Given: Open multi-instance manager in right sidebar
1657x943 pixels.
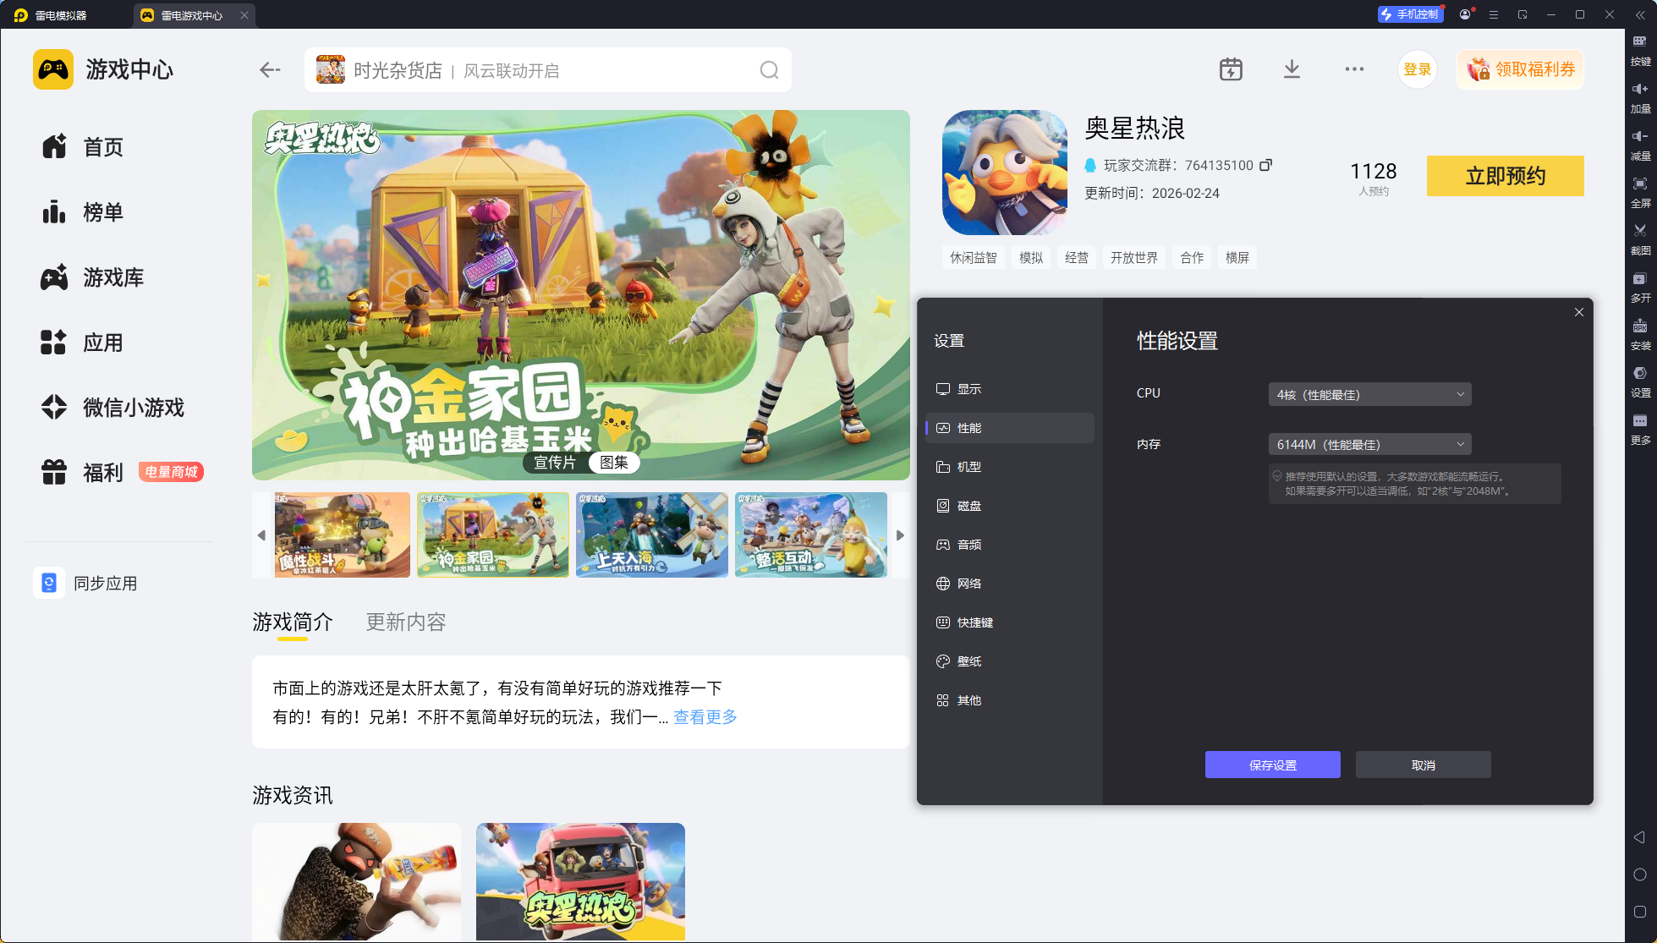Looking at the screenshot, I should click(1639, 279).
